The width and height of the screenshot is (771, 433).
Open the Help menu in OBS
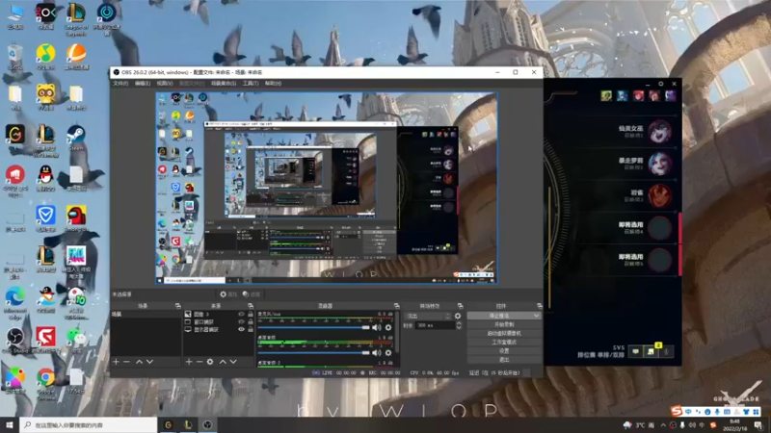(273, 84)
